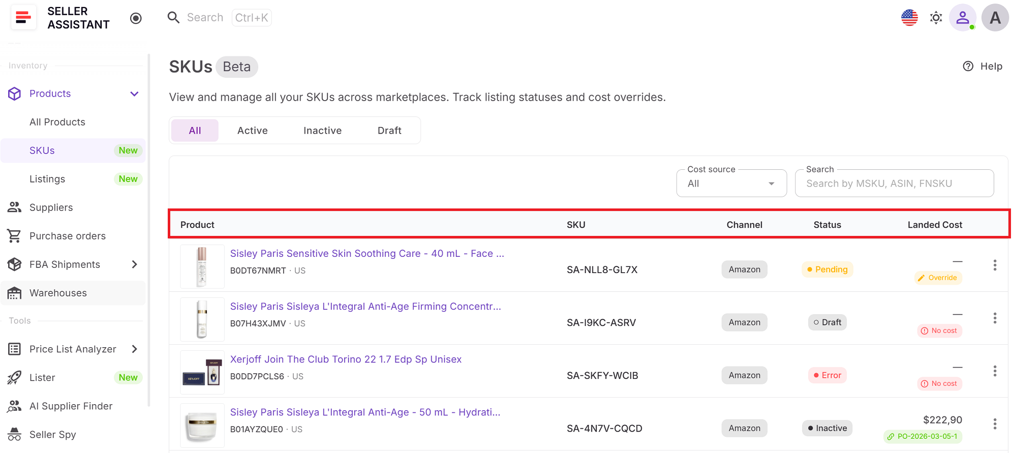Switch to the Inactive tab
This screenshot has width=1012, height=453.
click(323, 131)
